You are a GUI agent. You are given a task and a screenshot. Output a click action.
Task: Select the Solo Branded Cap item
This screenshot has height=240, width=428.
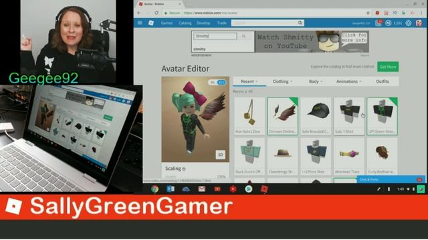tap(316, 116)
